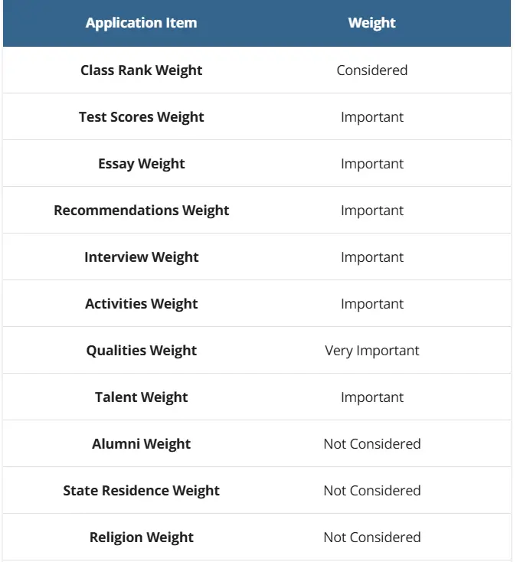Select the State Residence Weight label
The width and height of the screenshot is (530, 562).
tap(141, 491)
